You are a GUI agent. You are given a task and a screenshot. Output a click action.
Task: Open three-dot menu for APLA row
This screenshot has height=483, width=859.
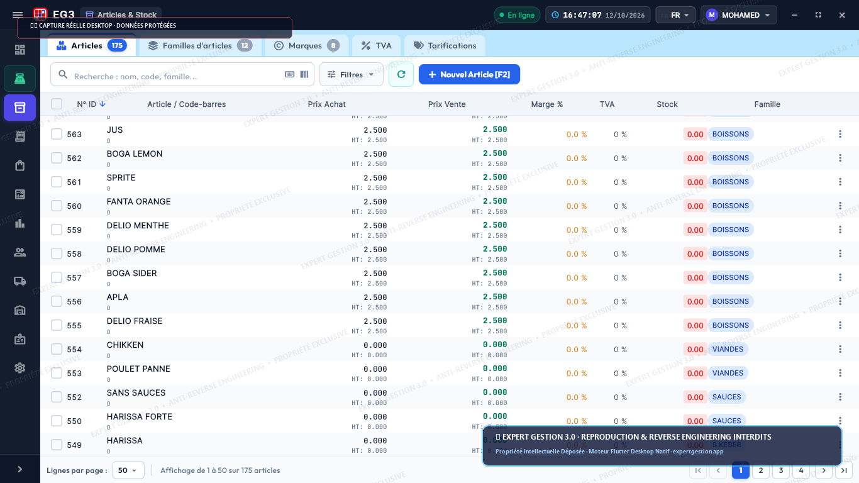(x=840, y=301)
